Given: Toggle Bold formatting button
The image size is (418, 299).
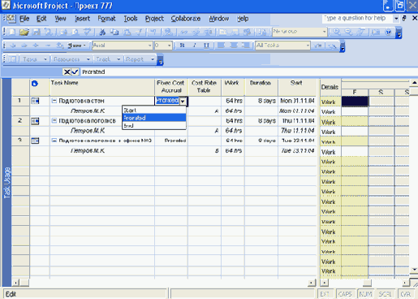Looking at the screenshot, I should 182,45.
